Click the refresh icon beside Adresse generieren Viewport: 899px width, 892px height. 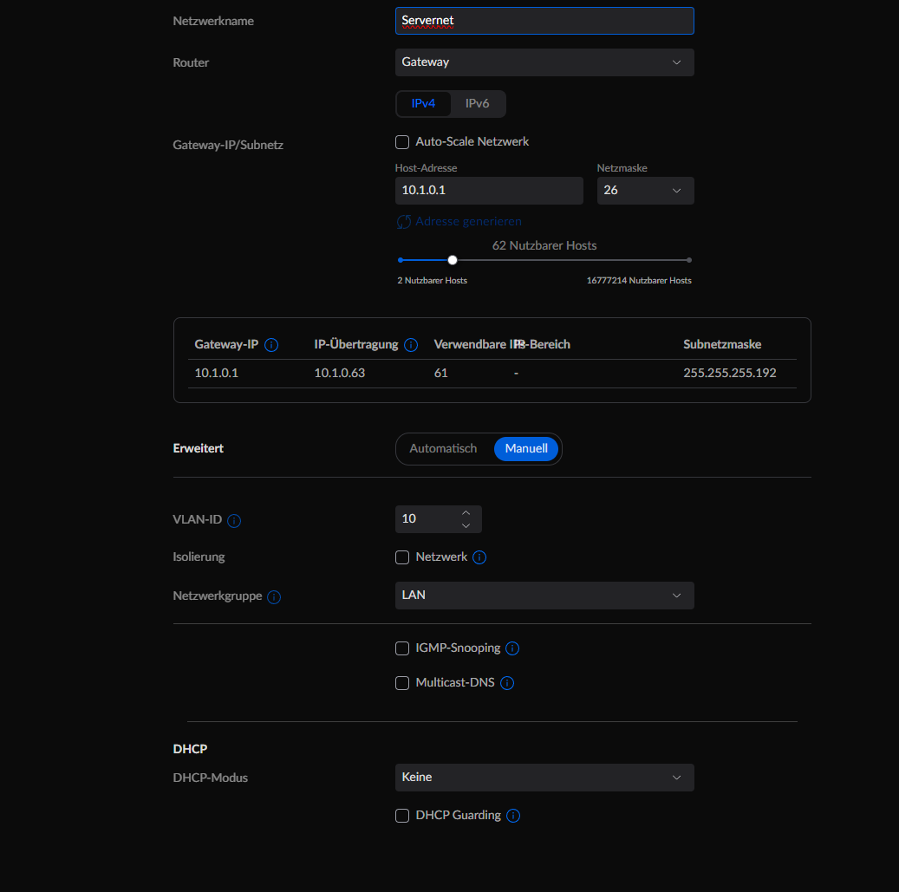404,222
